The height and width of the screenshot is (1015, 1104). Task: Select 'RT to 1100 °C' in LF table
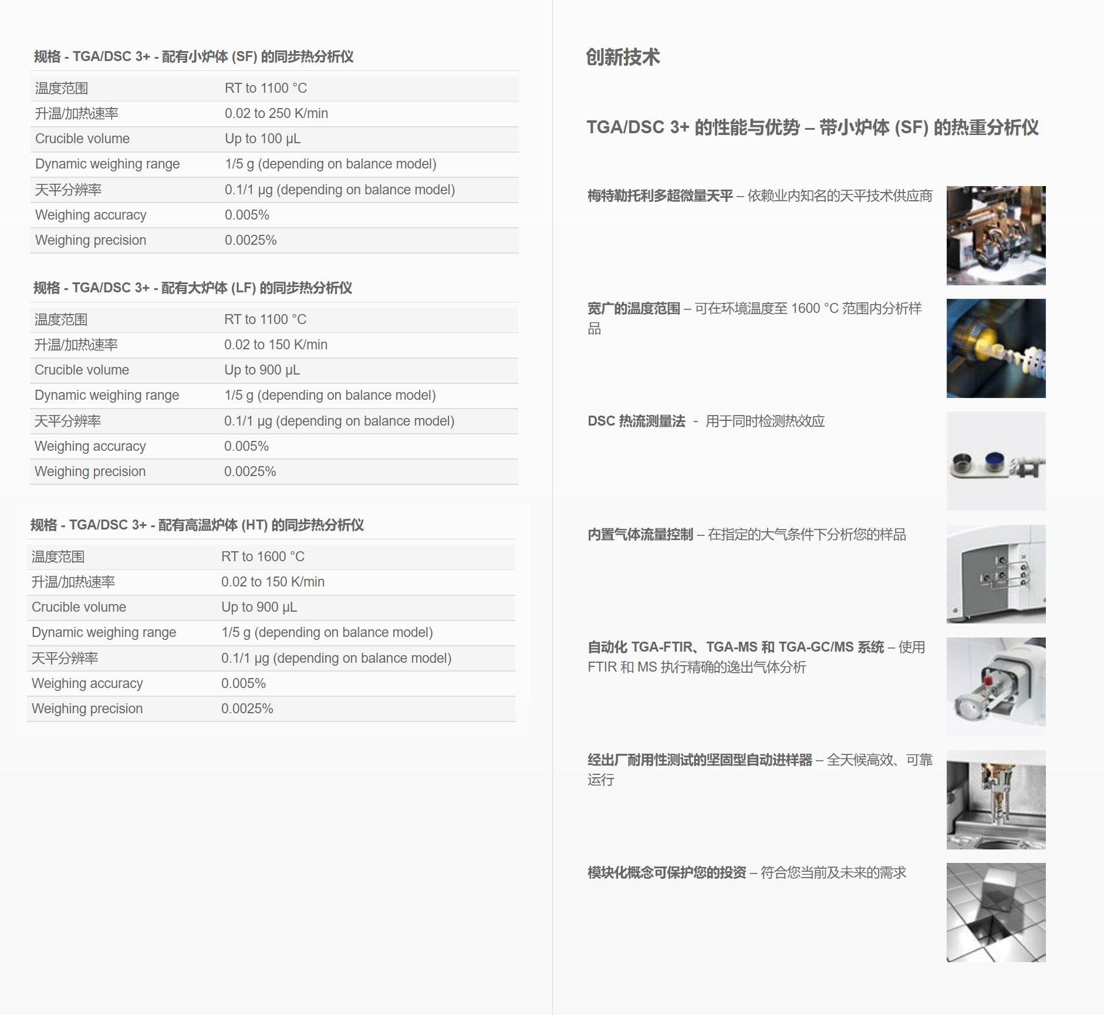(265, 319)
